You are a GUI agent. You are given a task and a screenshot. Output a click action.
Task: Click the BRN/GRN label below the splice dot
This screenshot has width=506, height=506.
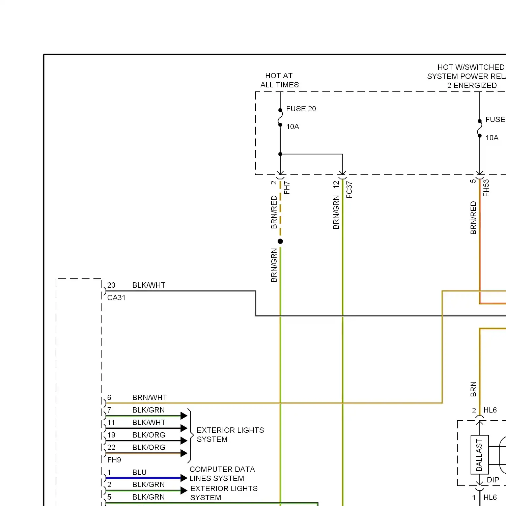click(x=274, y=265)
